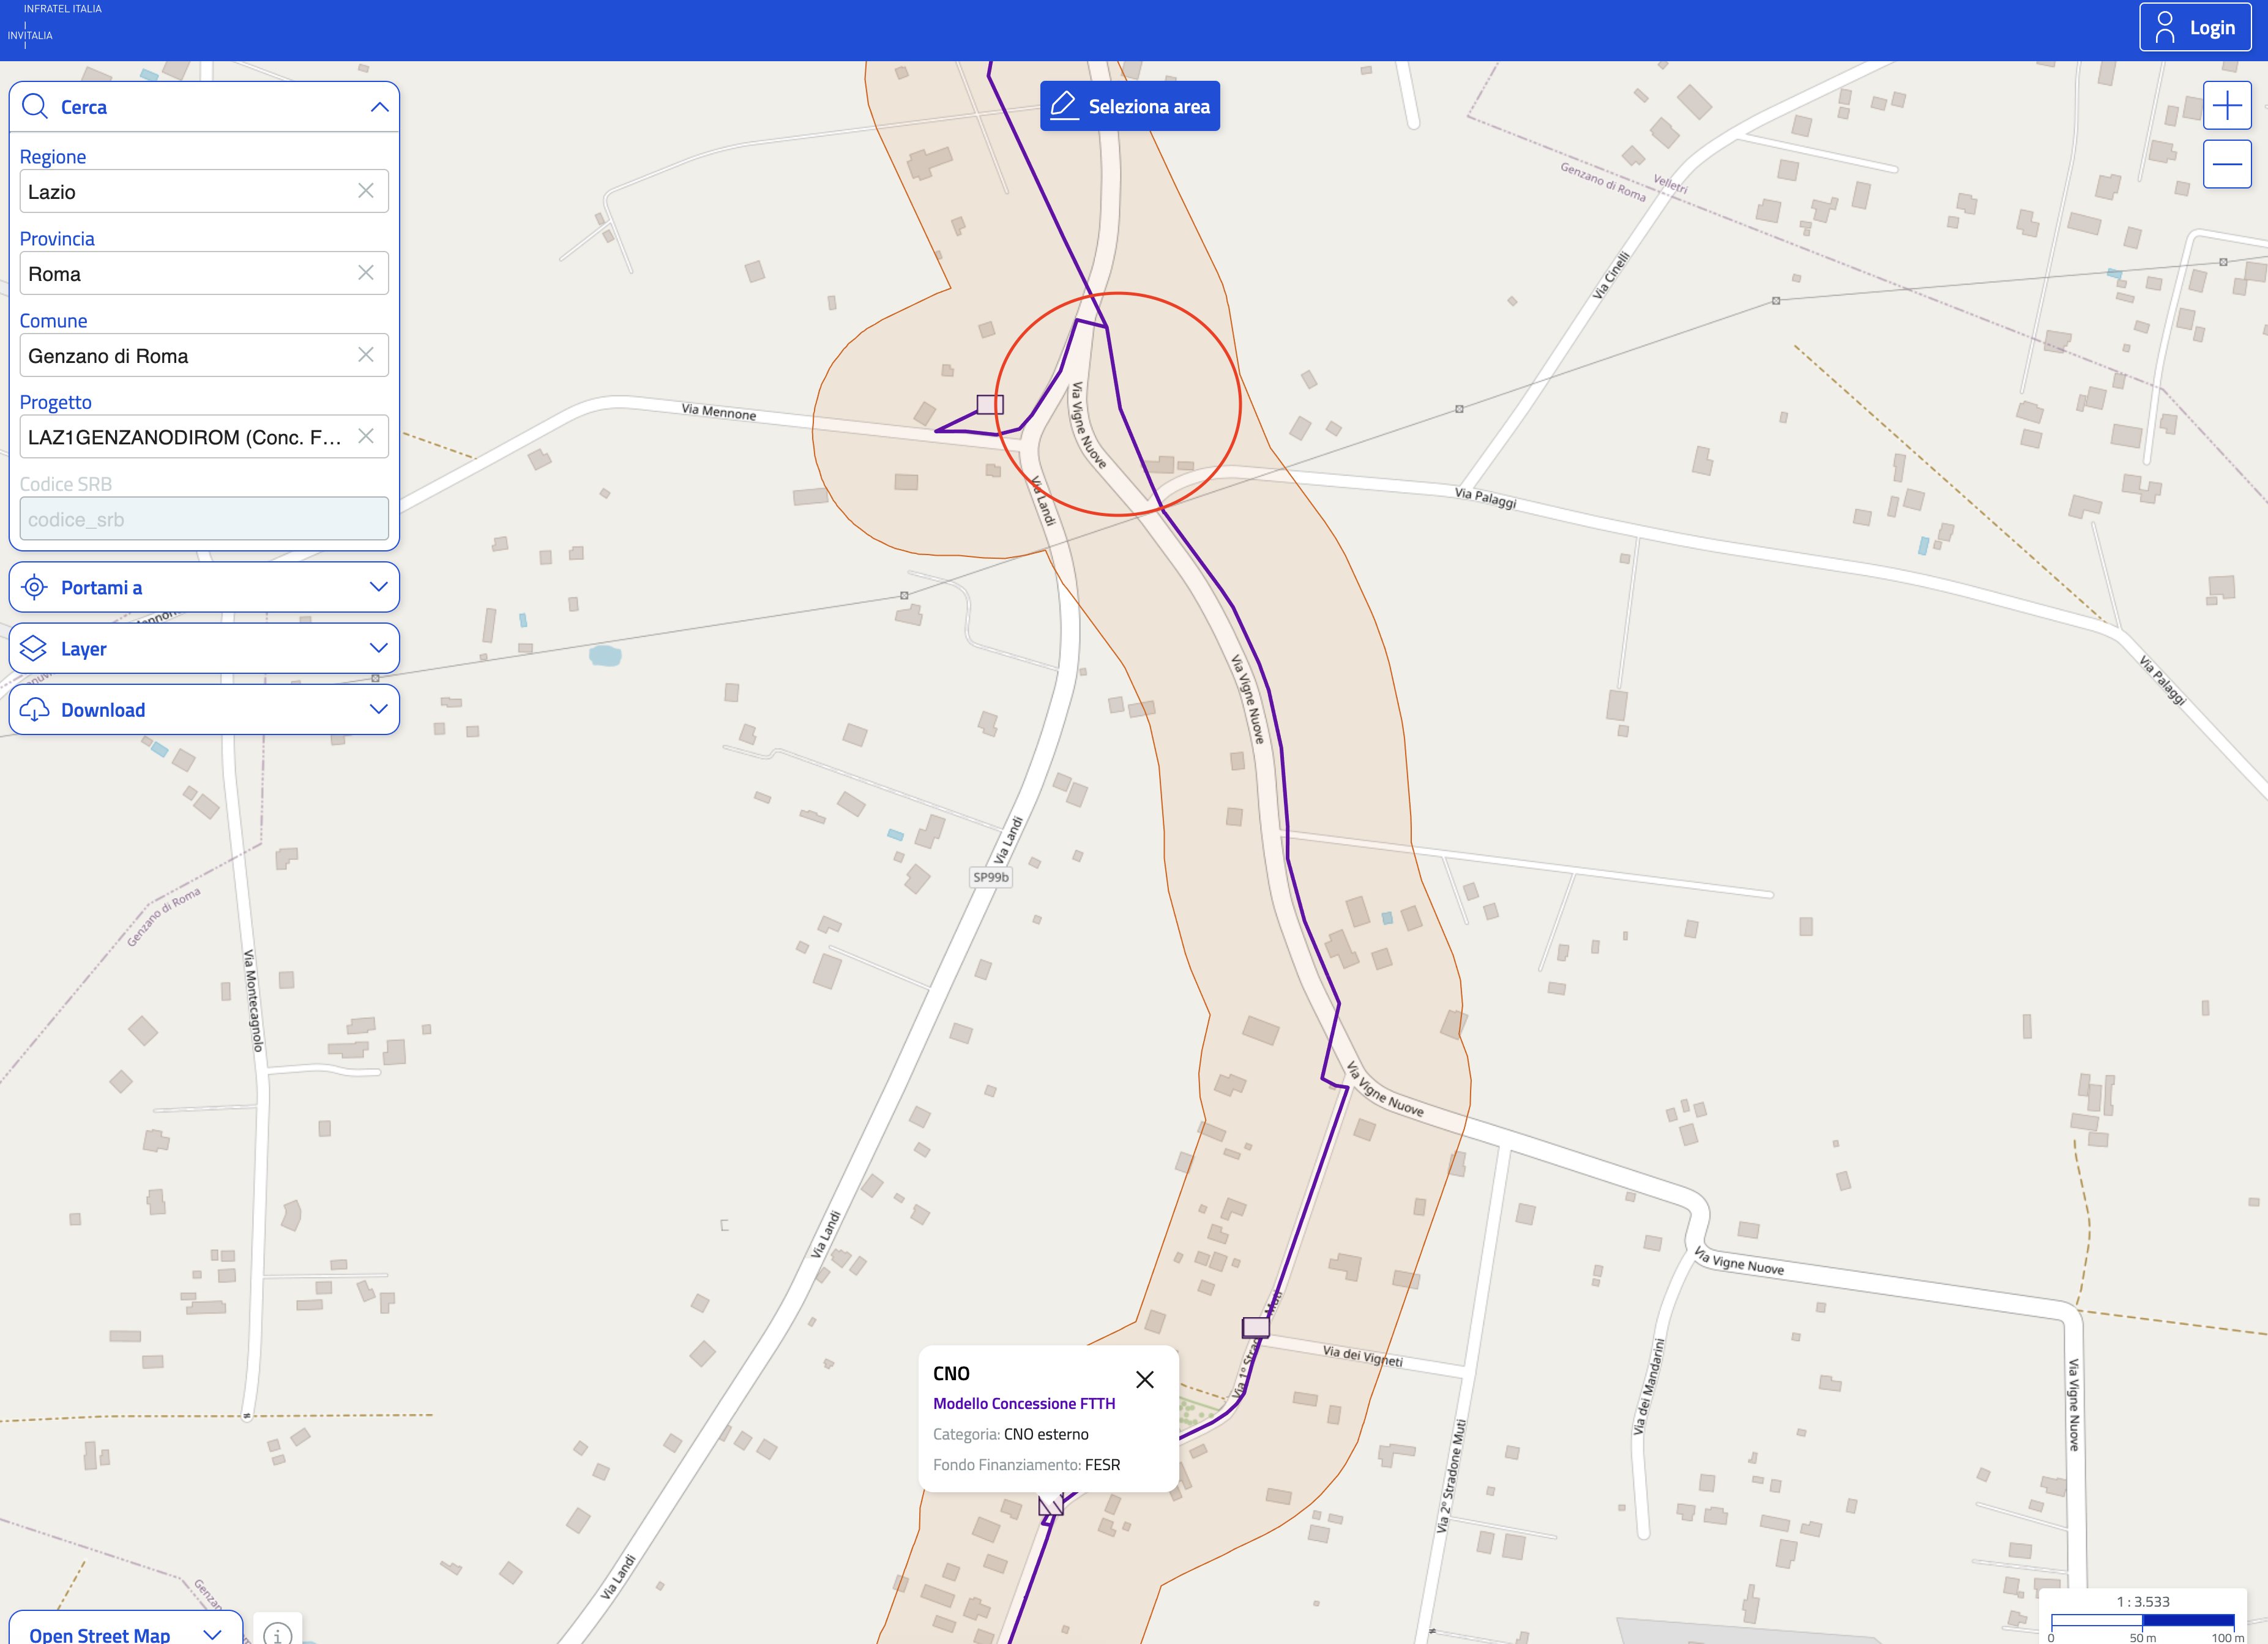Expand the Layer panel
Screen dimensions: 2268x1644
[x=204, y=648]
